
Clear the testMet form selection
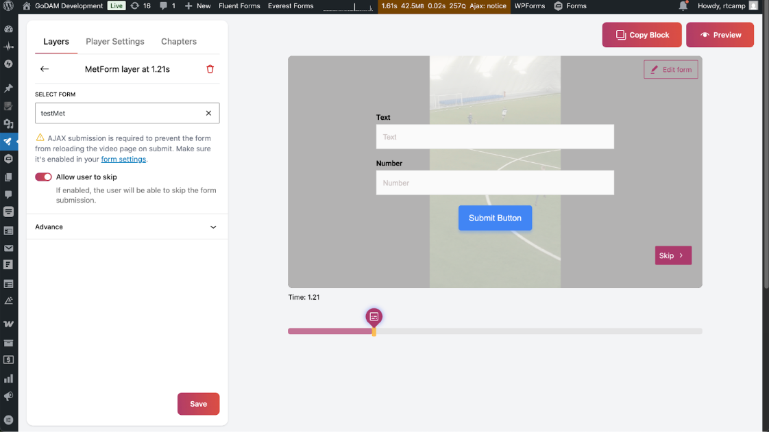(x=208, y=113)
